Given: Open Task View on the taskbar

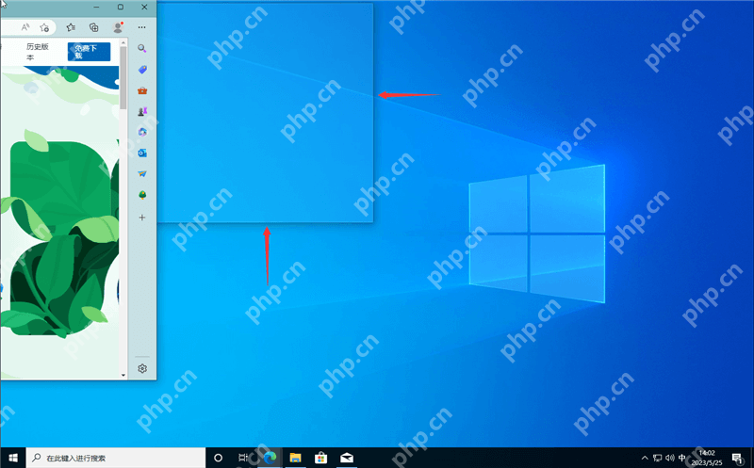Looking at the screenshot, I should click(243, 458).
